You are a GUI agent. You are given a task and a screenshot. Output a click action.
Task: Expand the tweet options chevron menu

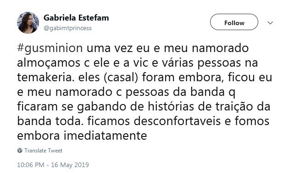click(270, 23)
